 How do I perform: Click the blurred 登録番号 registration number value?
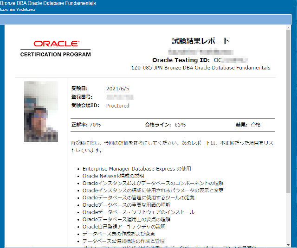pos(120,97)
